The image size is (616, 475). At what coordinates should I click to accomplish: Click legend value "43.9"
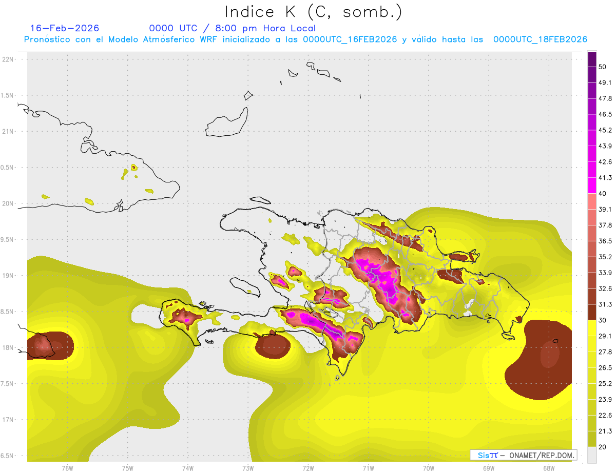[605, 146]
